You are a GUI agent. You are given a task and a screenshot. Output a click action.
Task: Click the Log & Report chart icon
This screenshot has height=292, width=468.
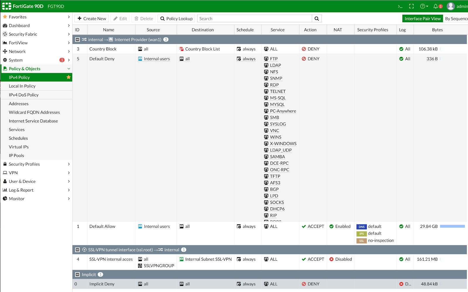click(x=5, y=190)
